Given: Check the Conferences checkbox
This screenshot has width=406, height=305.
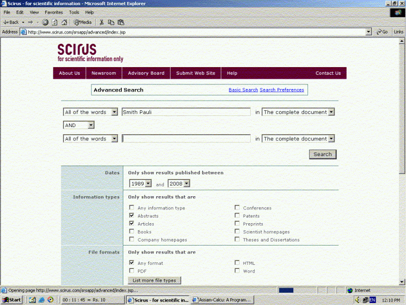Looking at the screenshot, I should (237, 207).
